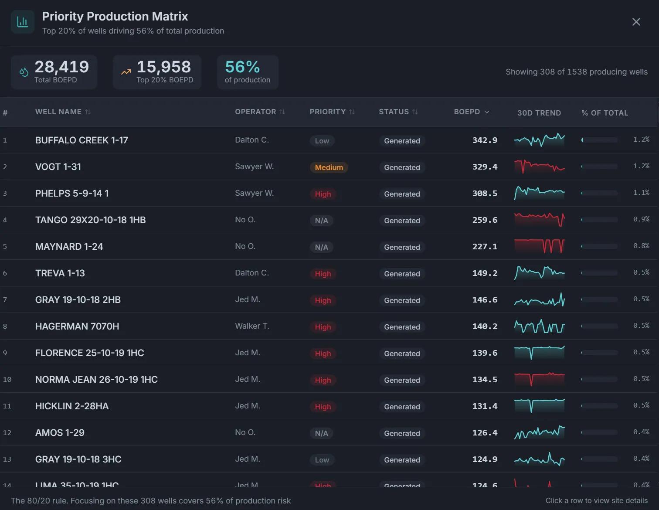
Task: Click the Generated status badge for MAYNARD 1-24
Action: click(x=402, y=247)
